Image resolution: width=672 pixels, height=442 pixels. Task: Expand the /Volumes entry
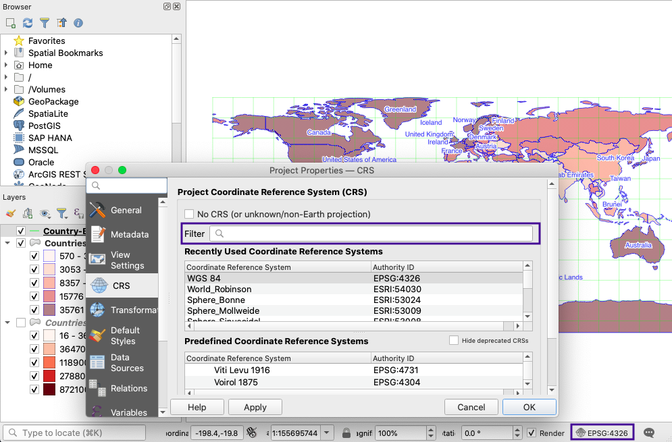click(x=6, y=89)
